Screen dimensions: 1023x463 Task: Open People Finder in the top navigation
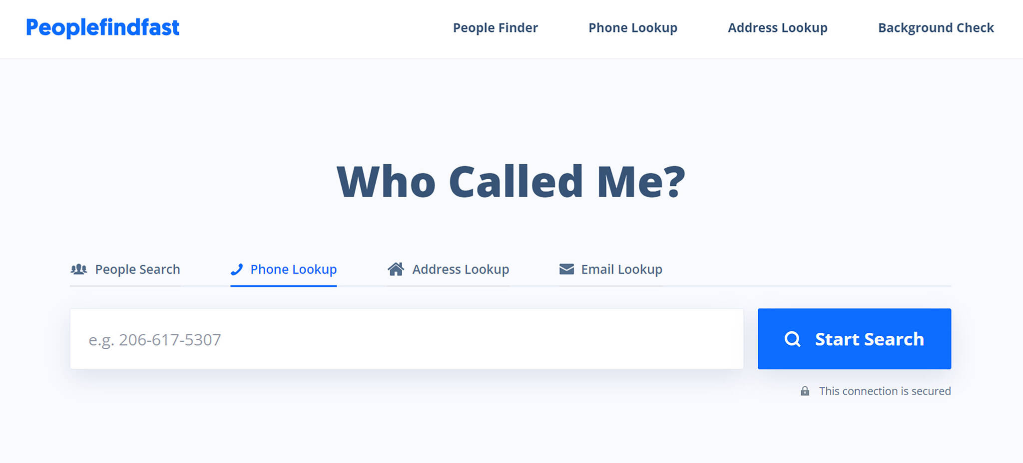coord(495,28)
